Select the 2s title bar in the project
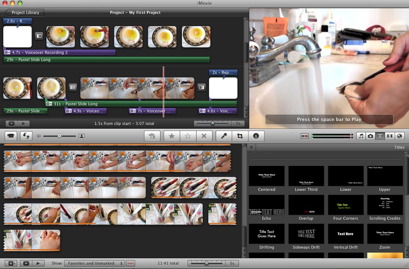 [x=223, y=72]
